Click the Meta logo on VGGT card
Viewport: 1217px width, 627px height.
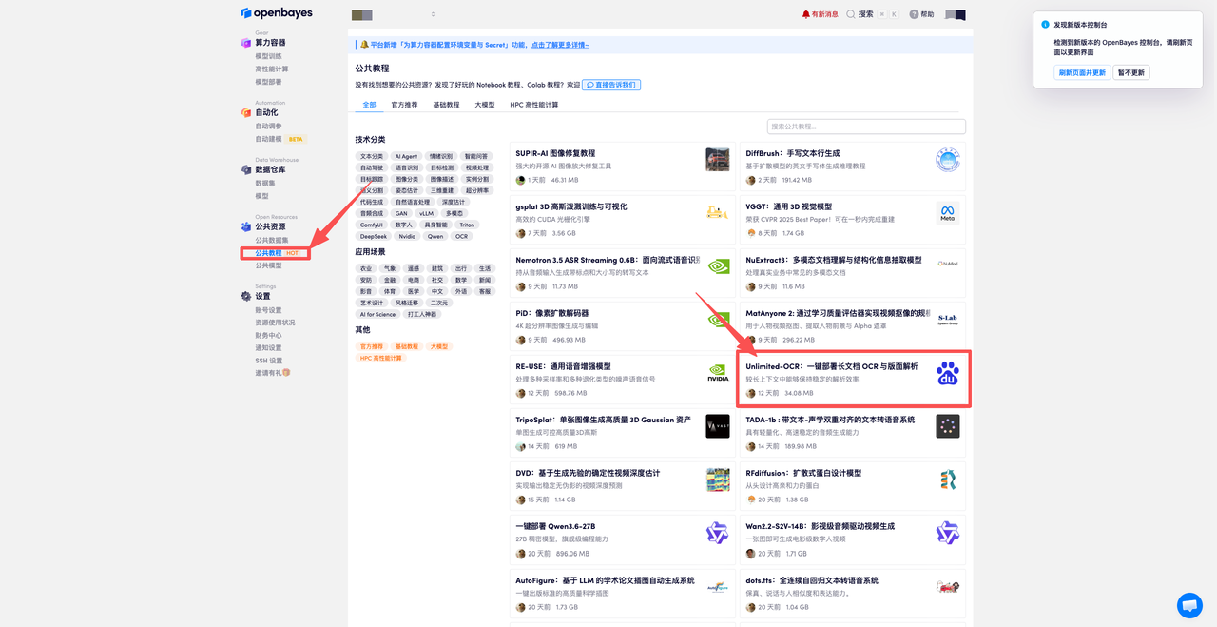(x=947, y=213)
